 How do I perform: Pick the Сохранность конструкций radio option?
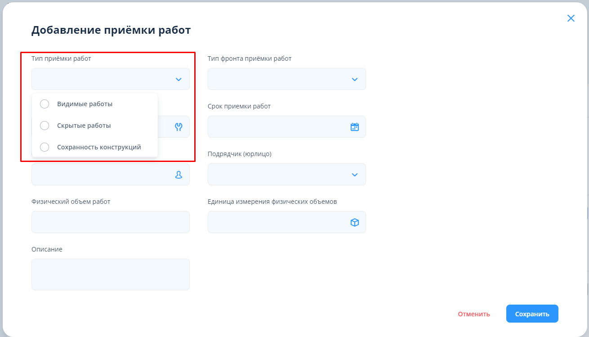tap(45, 147)
